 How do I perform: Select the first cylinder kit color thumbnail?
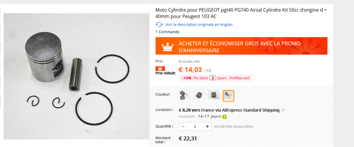coord(185,96)
